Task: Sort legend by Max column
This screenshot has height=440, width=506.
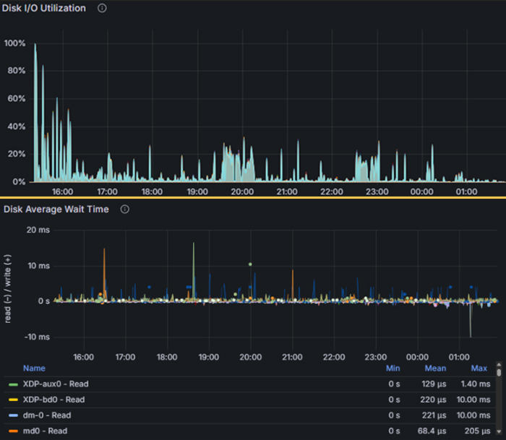Action: 479,368
